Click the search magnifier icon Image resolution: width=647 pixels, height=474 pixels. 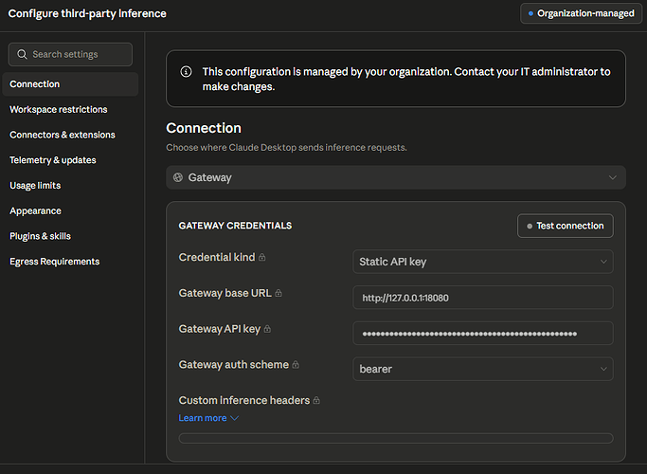point(22,54)
